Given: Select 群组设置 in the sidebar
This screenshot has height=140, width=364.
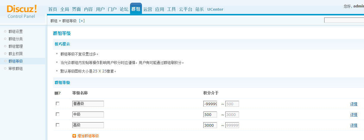Looking at the screenshot, I should 15,31.
